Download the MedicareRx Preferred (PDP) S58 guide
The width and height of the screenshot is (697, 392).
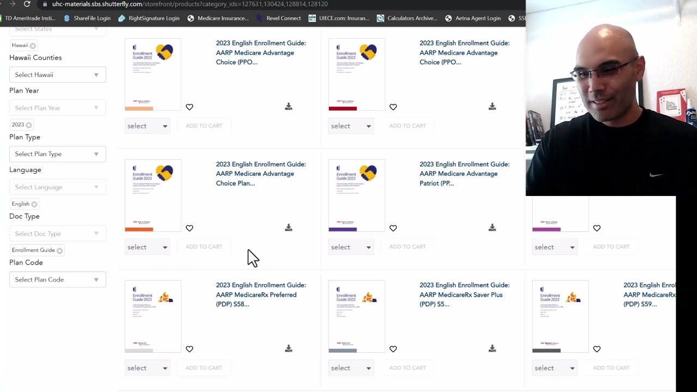pos(289,348)
